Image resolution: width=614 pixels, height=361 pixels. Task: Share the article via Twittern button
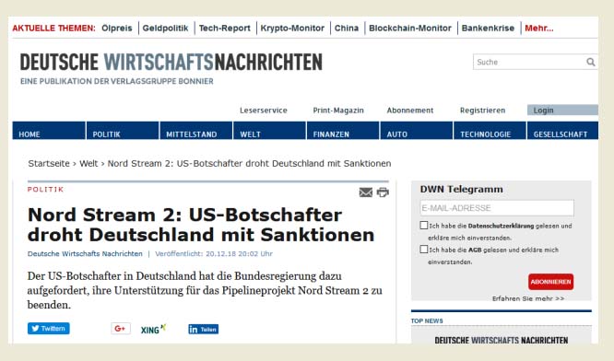pos(49,328)
